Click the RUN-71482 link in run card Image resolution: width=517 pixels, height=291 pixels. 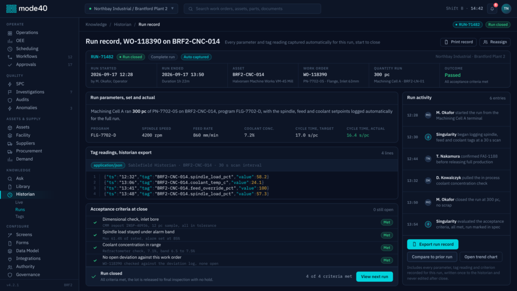pyautogui.click(x=102, y=57)
